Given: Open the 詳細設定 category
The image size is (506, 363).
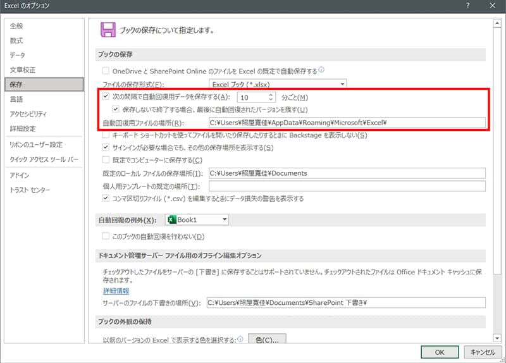Looking at the screenshot, I should click(23, 128).
